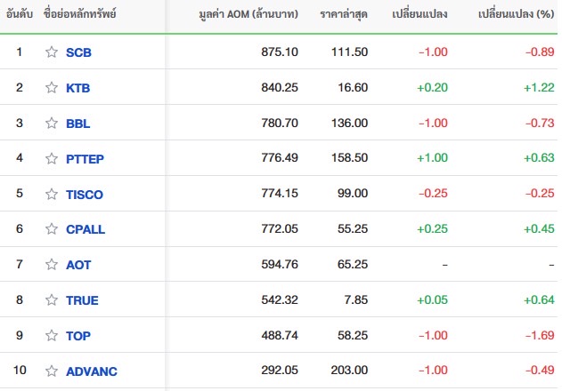Toggle the favorite star for KTB
This screenshot has width=562, height=391.
tap(52, 88)
